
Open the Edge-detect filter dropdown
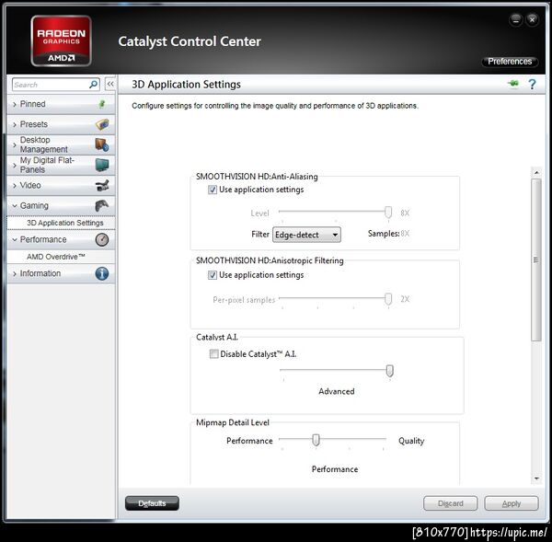(306, 235)
